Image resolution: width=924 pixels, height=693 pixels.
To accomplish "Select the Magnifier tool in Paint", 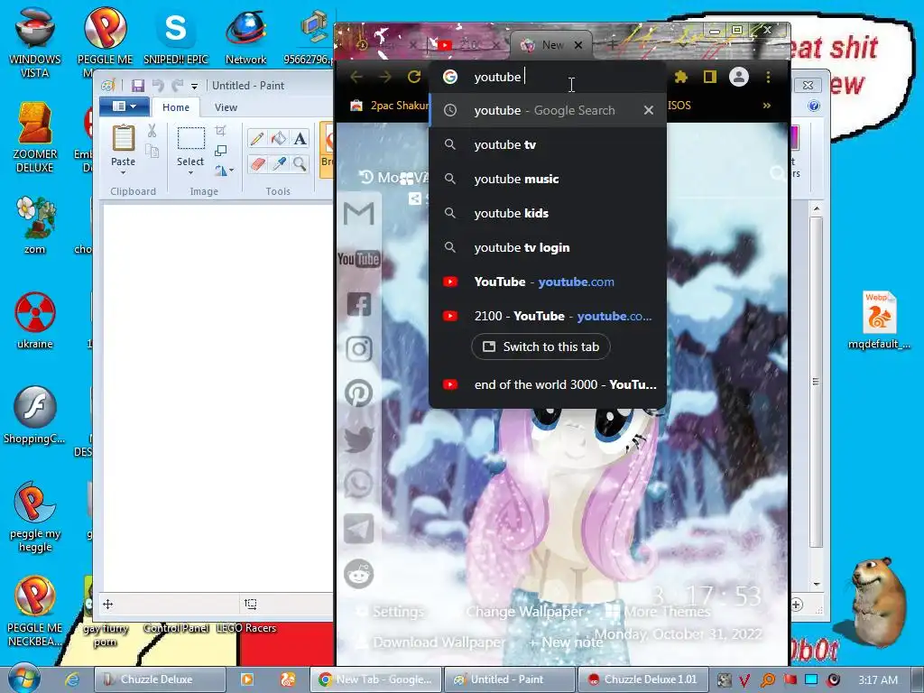I will coord(300,163).
